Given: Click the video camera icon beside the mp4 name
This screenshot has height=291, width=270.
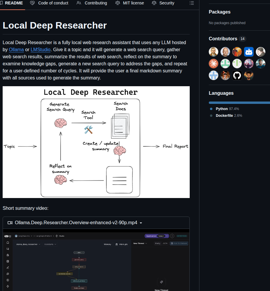Looking at the screenshot, I should (x=10, y=223).
